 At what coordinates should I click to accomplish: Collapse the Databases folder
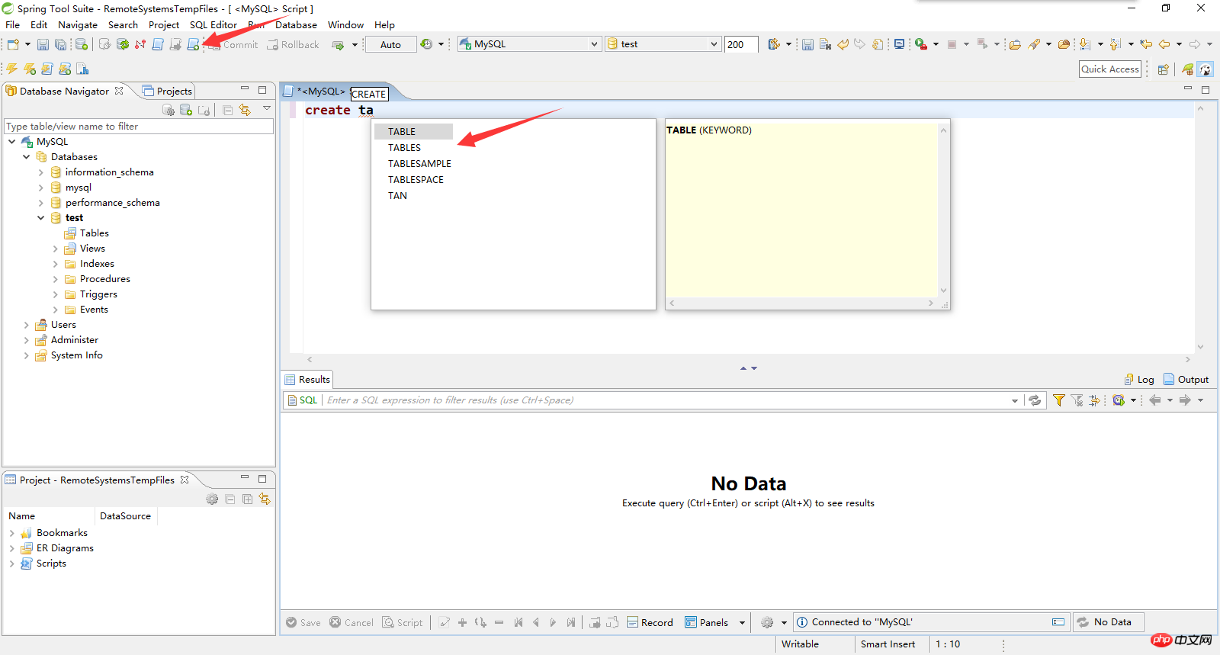point(27,157)
